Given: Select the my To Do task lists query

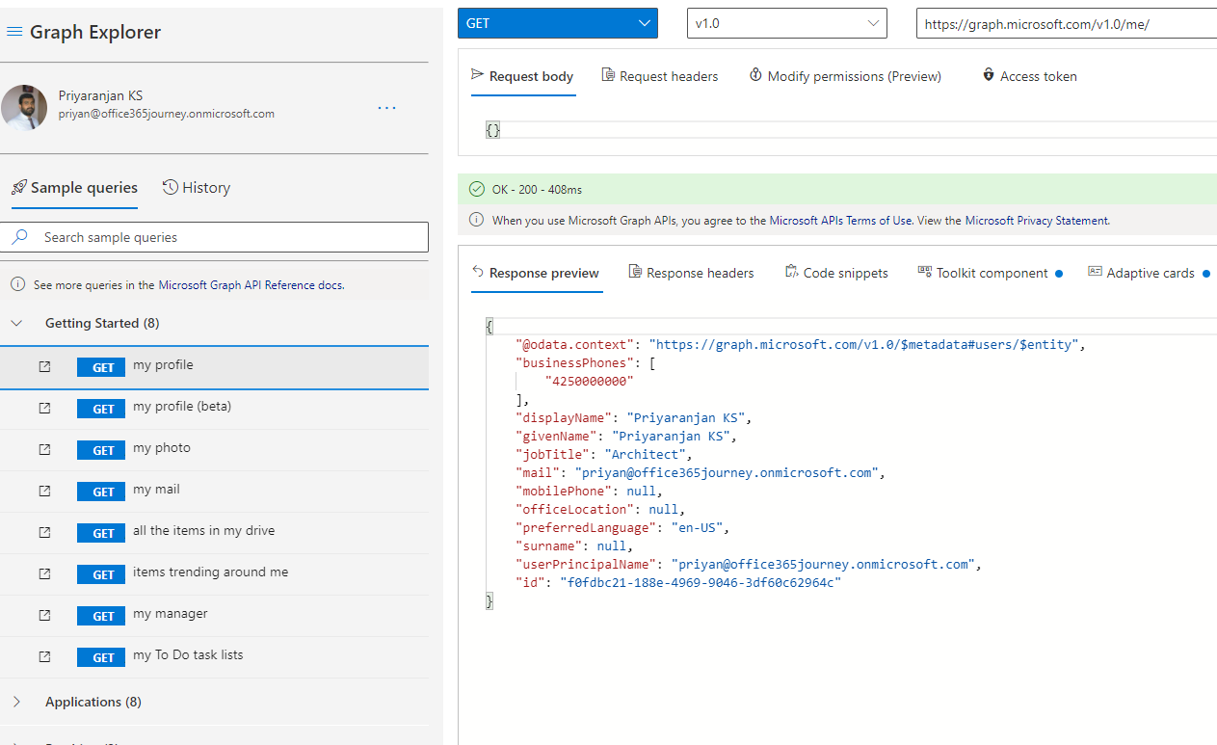Looking at the screenshot, I should click(214, 657).
